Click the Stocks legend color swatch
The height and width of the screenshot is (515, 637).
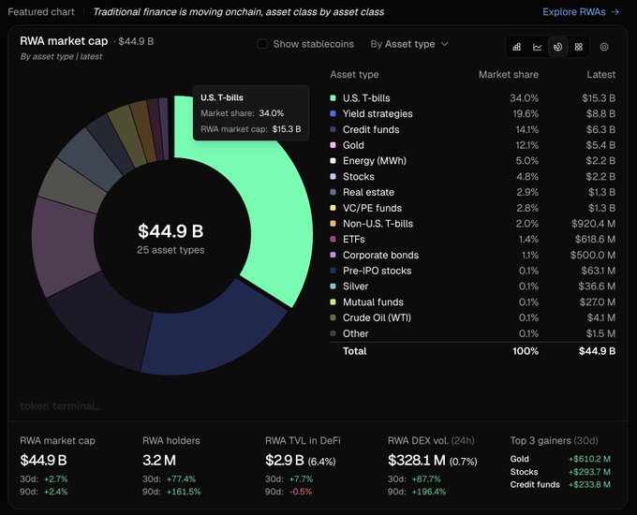point(333,176)
